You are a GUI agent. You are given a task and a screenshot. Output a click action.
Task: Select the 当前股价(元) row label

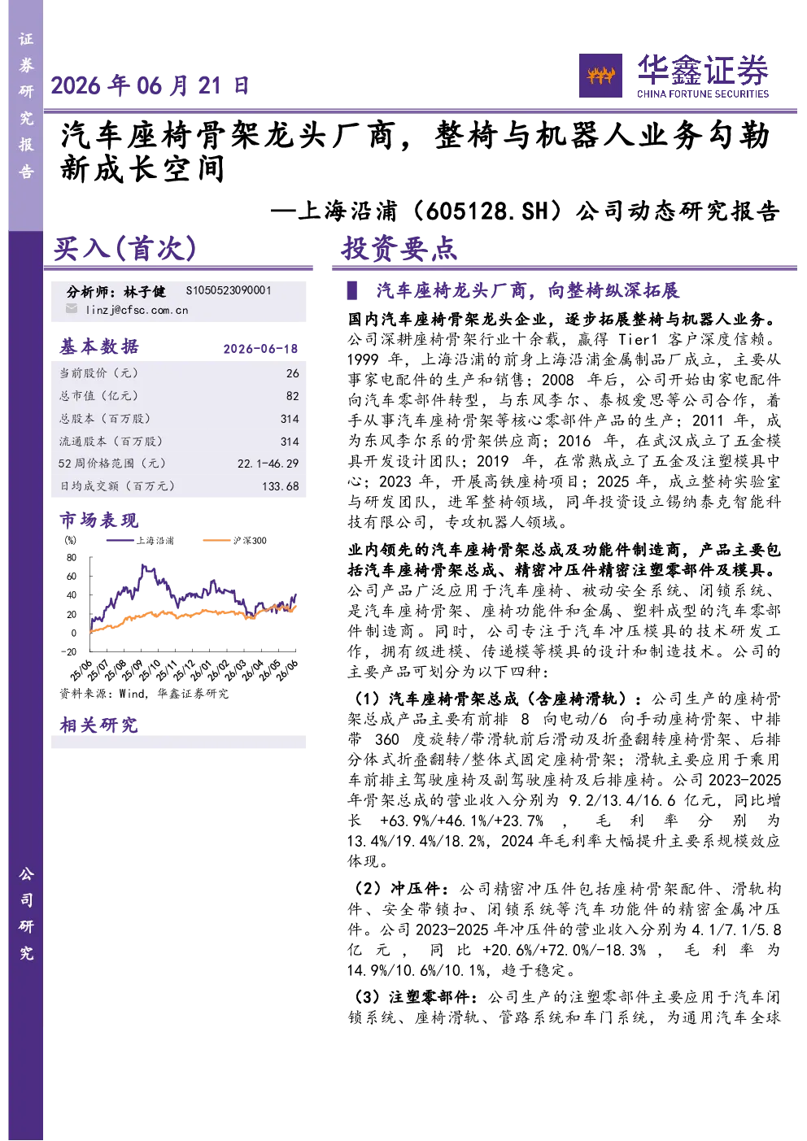click(x=98, y=373)
